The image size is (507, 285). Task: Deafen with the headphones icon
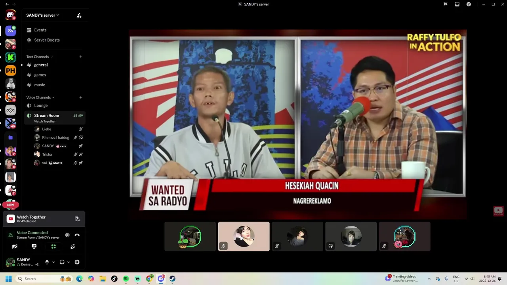[x=62, y=262]
